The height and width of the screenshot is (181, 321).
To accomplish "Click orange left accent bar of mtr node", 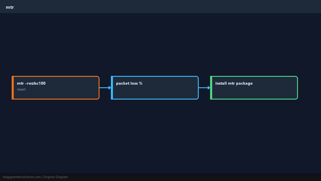I will (13, 88).
